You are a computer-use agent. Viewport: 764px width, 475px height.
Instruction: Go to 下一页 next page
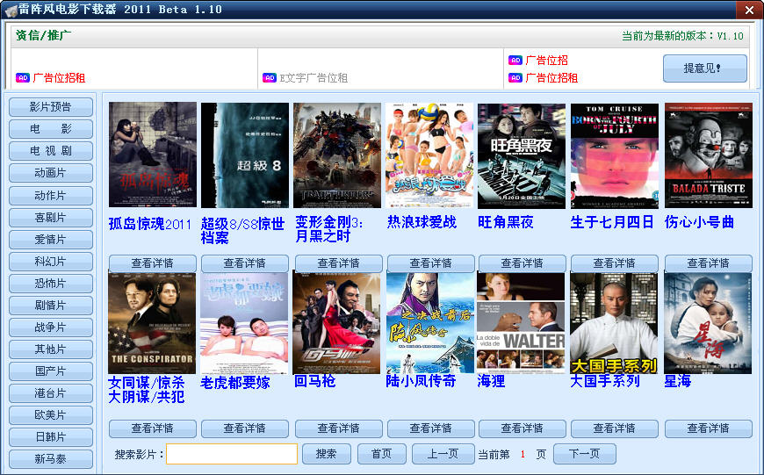pos(584,454)
